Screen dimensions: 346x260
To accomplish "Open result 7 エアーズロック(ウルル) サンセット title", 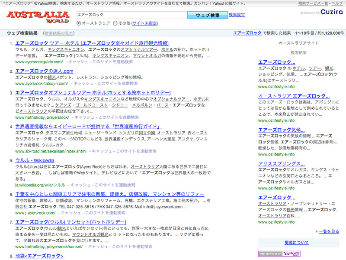I will click(70, 222).
